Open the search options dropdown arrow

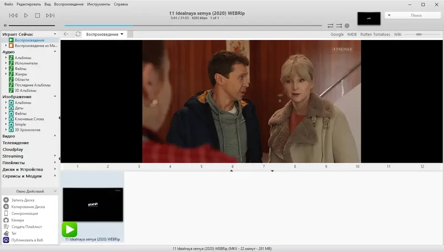(389, 16)
